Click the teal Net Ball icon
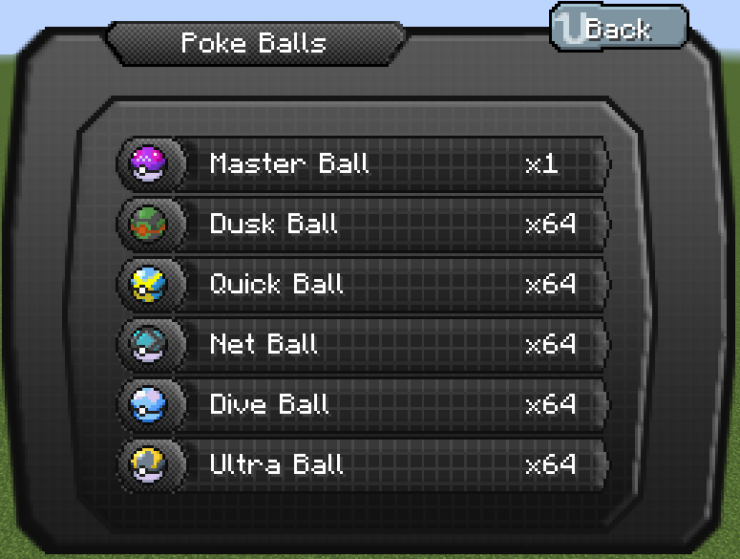Screen dimensions: 740x559 point(148,344)
